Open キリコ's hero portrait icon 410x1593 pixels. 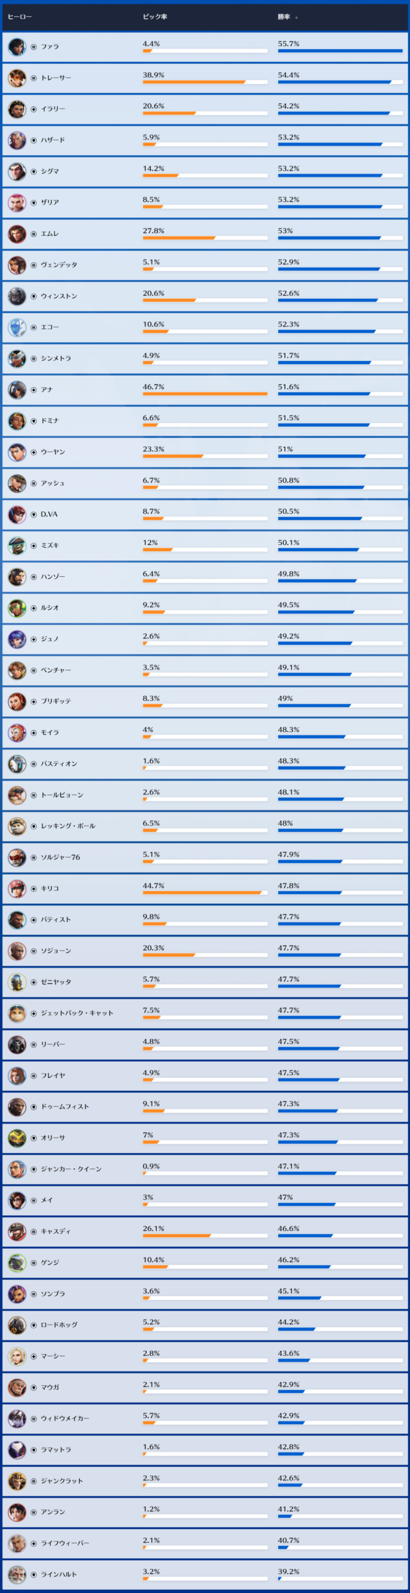[x=17, y=889]
